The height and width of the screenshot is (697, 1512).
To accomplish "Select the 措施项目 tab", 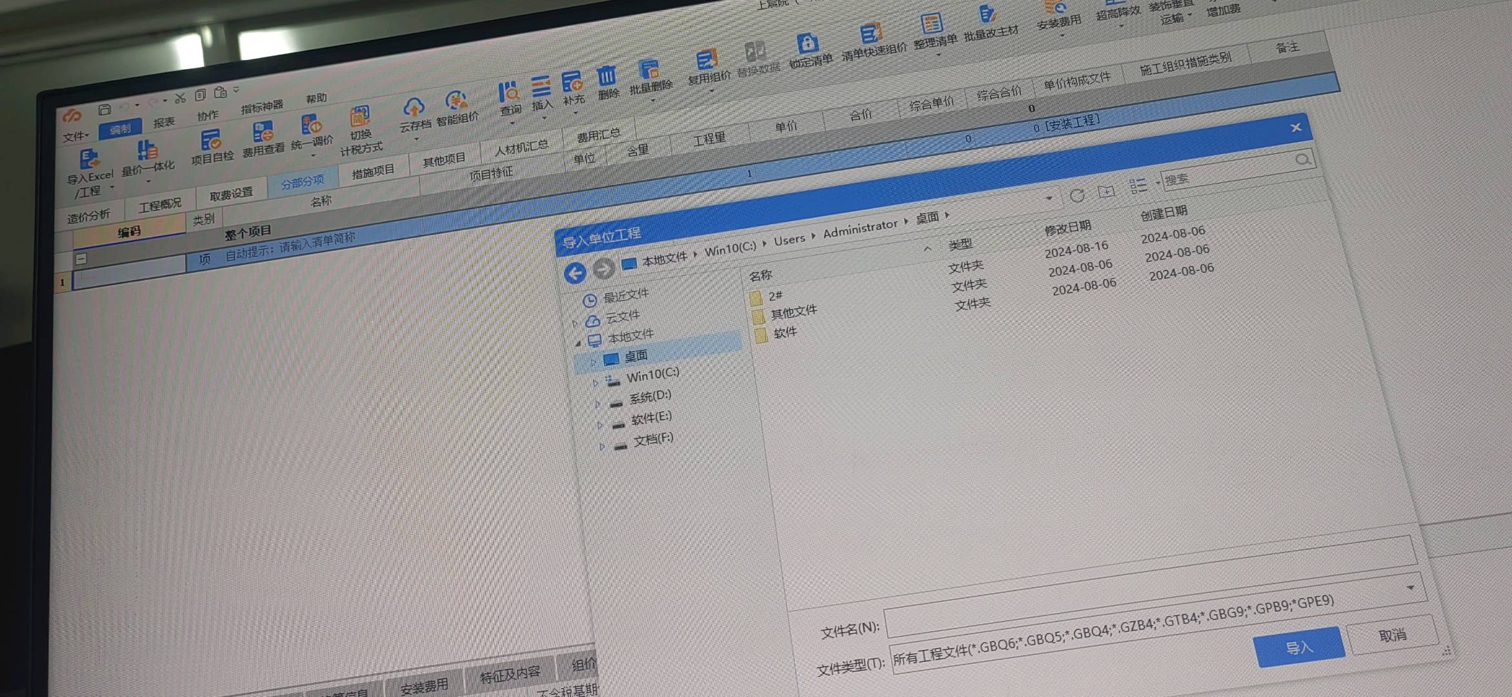I will (373, 171).
